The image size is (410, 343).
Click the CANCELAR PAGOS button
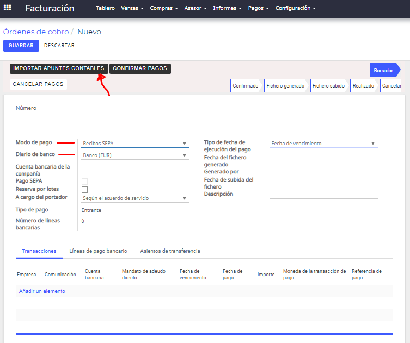38,84
